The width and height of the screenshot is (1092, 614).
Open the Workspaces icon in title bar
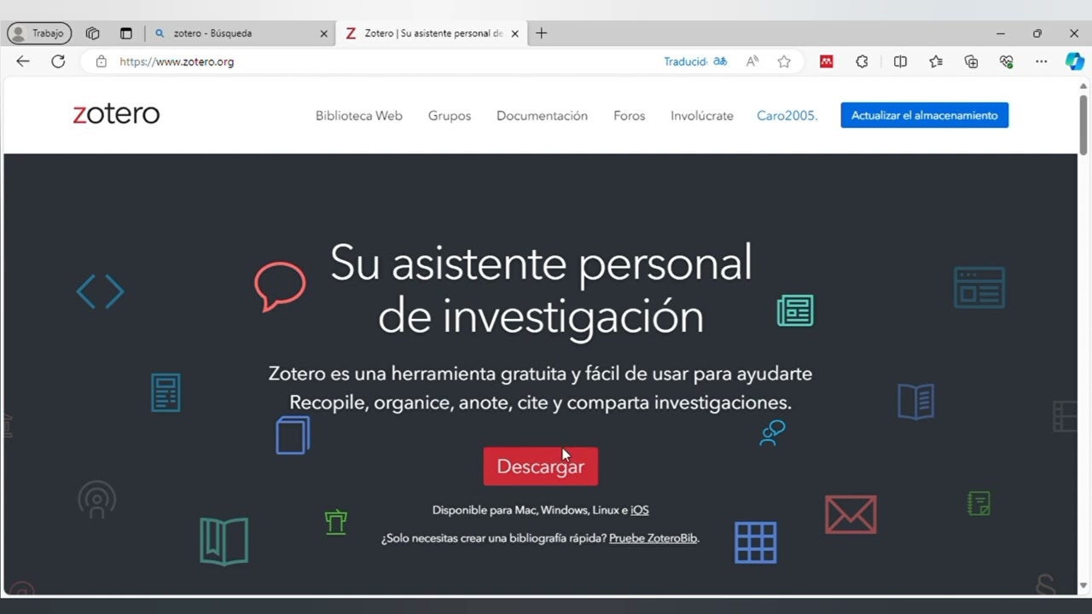pos(93,33)
